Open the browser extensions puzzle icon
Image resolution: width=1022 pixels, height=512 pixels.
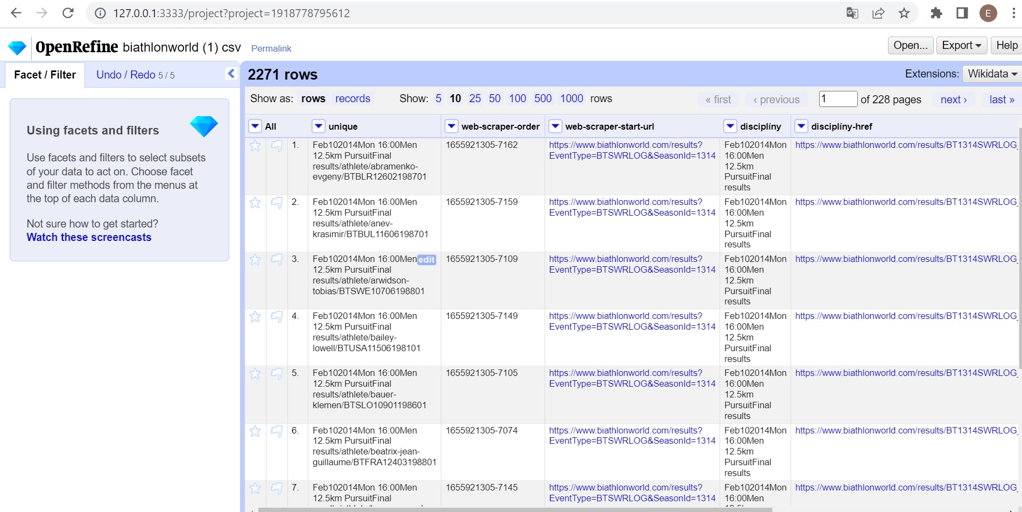pos(936,13)
